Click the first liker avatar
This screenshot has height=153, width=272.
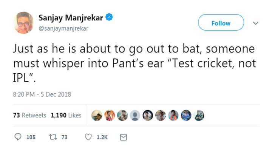[97, 115]
